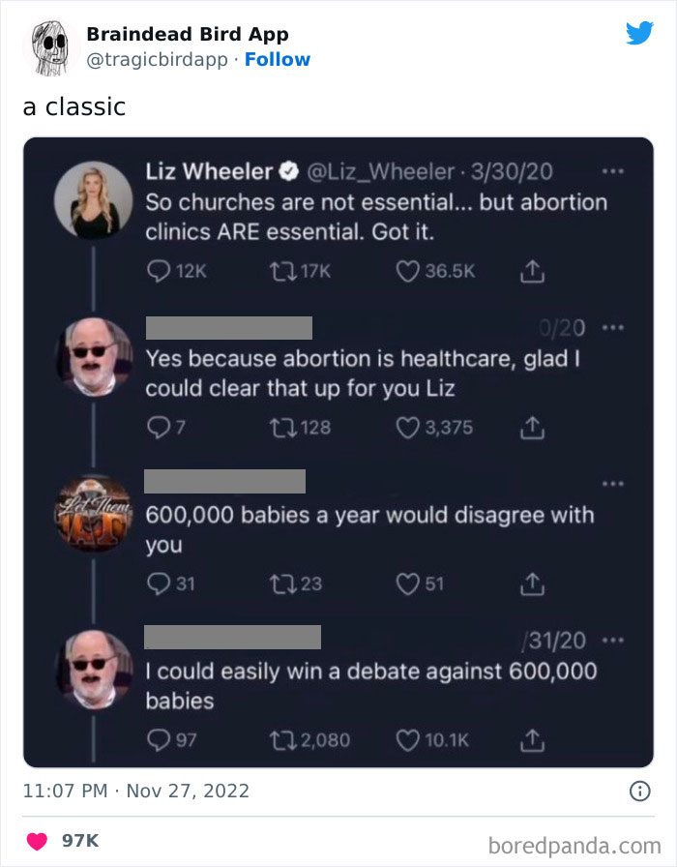The width and height of the screenshot is (677, 867).
Task: Click the Follow link
Action: (278, 60)
